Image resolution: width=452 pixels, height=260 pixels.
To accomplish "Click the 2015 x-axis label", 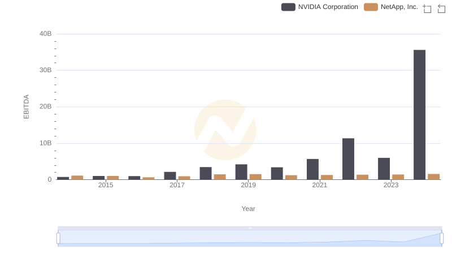I will click(x=106, y=185).
